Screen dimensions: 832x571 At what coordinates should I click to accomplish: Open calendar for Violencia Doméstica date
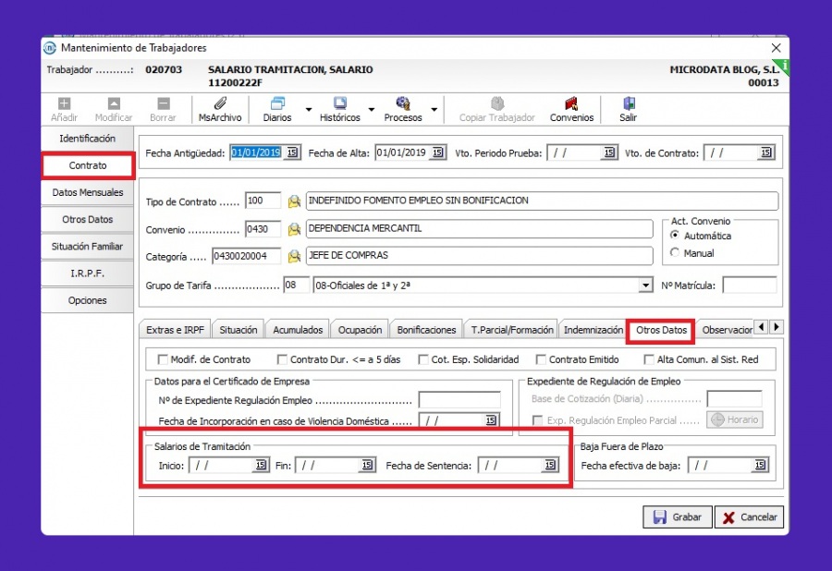coord(491,420)
